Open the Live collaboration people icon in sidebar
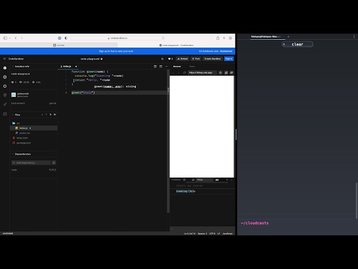This screenshot has height=269, width=358. point(5,114)
